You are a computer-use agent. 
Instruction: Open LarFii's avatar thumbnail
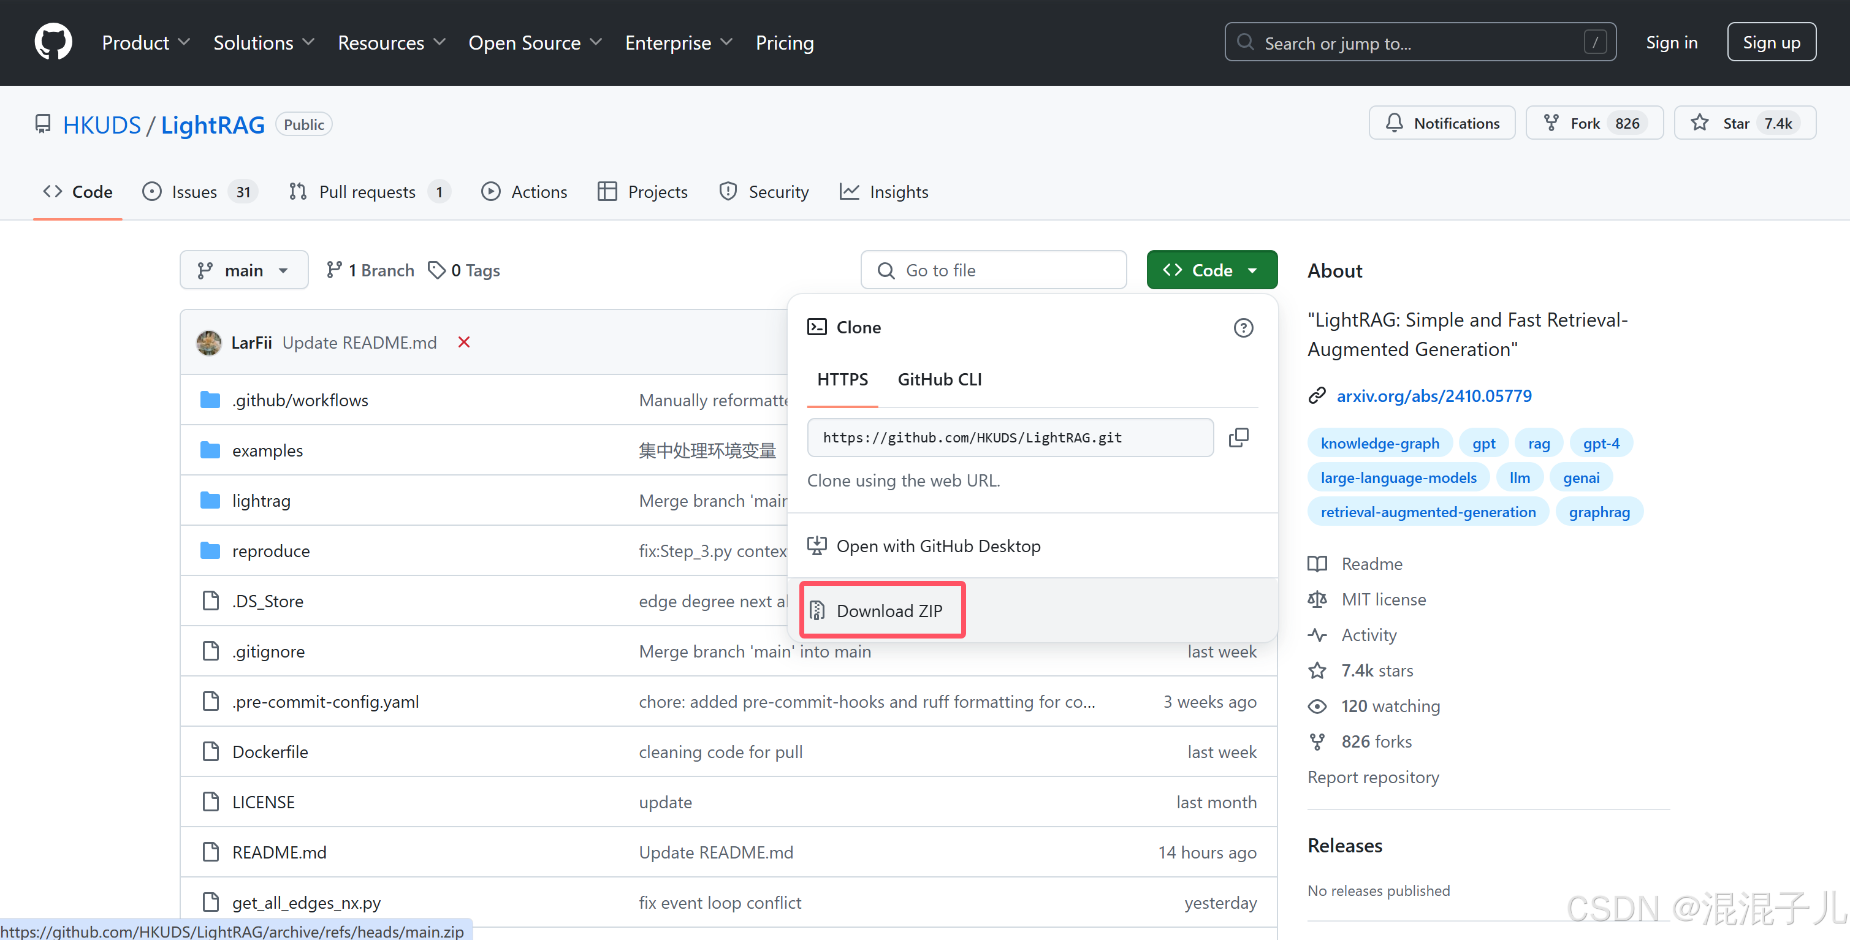(209, 343)
